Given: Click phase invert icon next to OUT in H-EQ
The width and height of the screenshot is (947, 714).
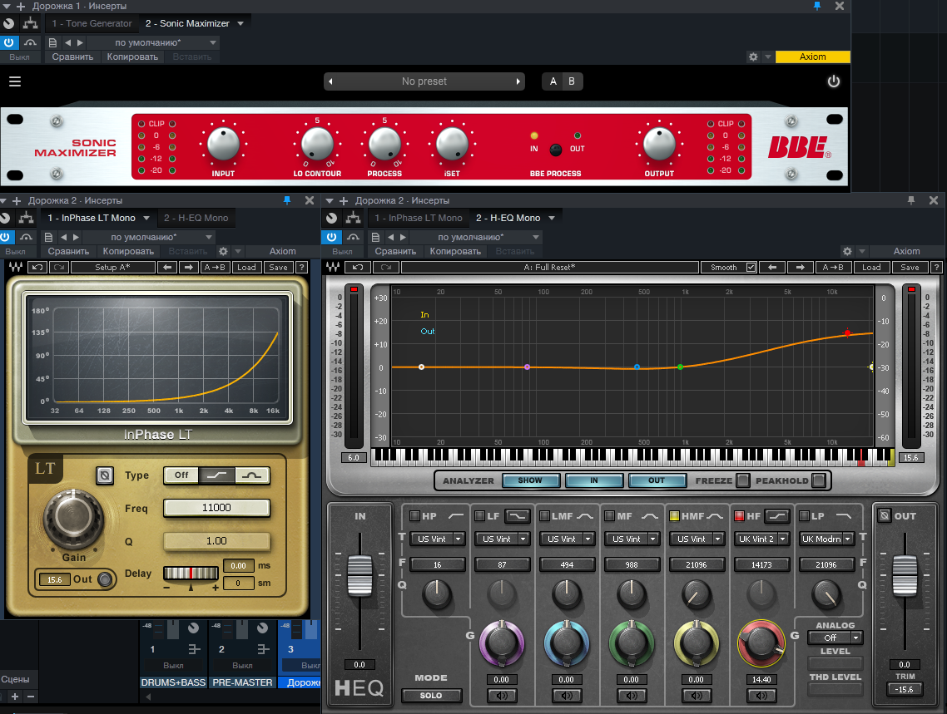Looking at the screenshot, I should click(885, 515).
